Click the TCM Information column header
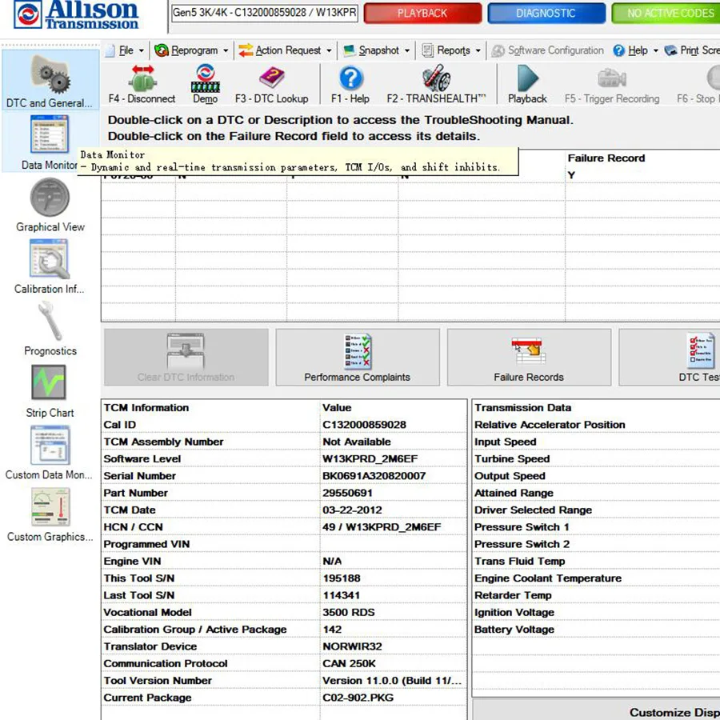The image size is (720, 720). 146,408
